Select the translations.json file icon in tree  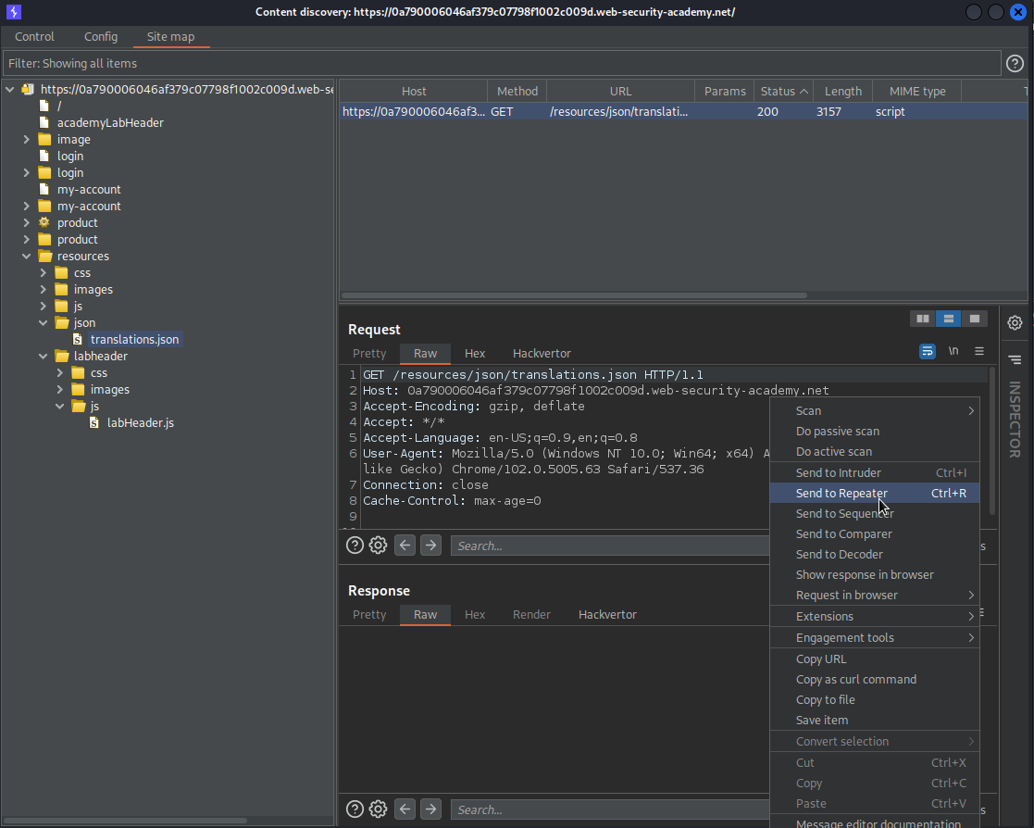(x=78, y=339)
